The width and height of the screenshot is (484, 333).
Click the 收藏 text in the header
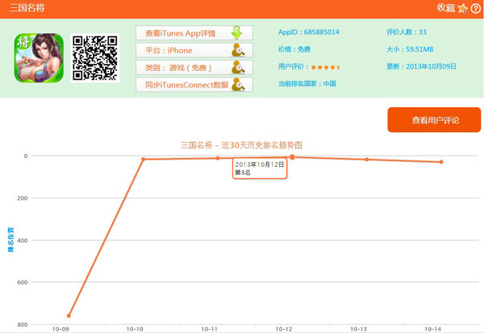pyautogui.click(x=446, y=8)
